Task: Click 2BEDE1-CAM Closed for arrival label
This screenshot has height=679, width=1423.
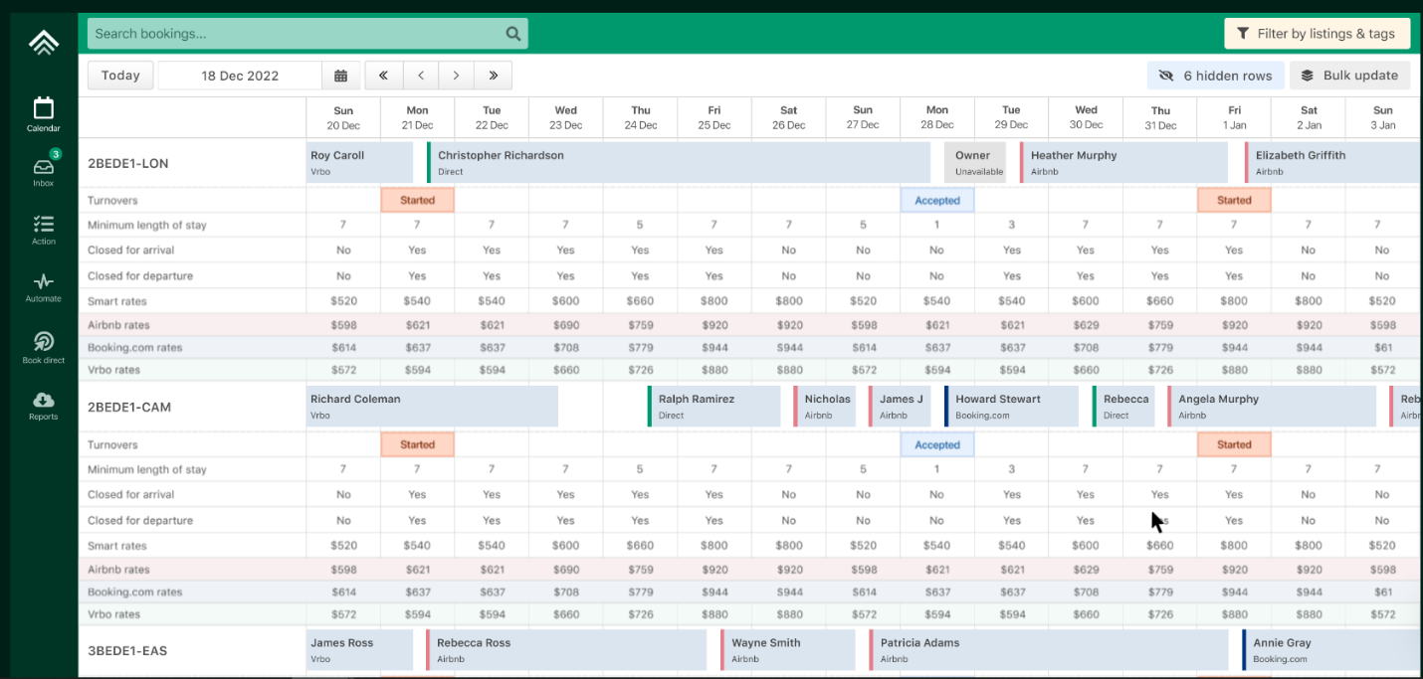Action: coord(132,494)
